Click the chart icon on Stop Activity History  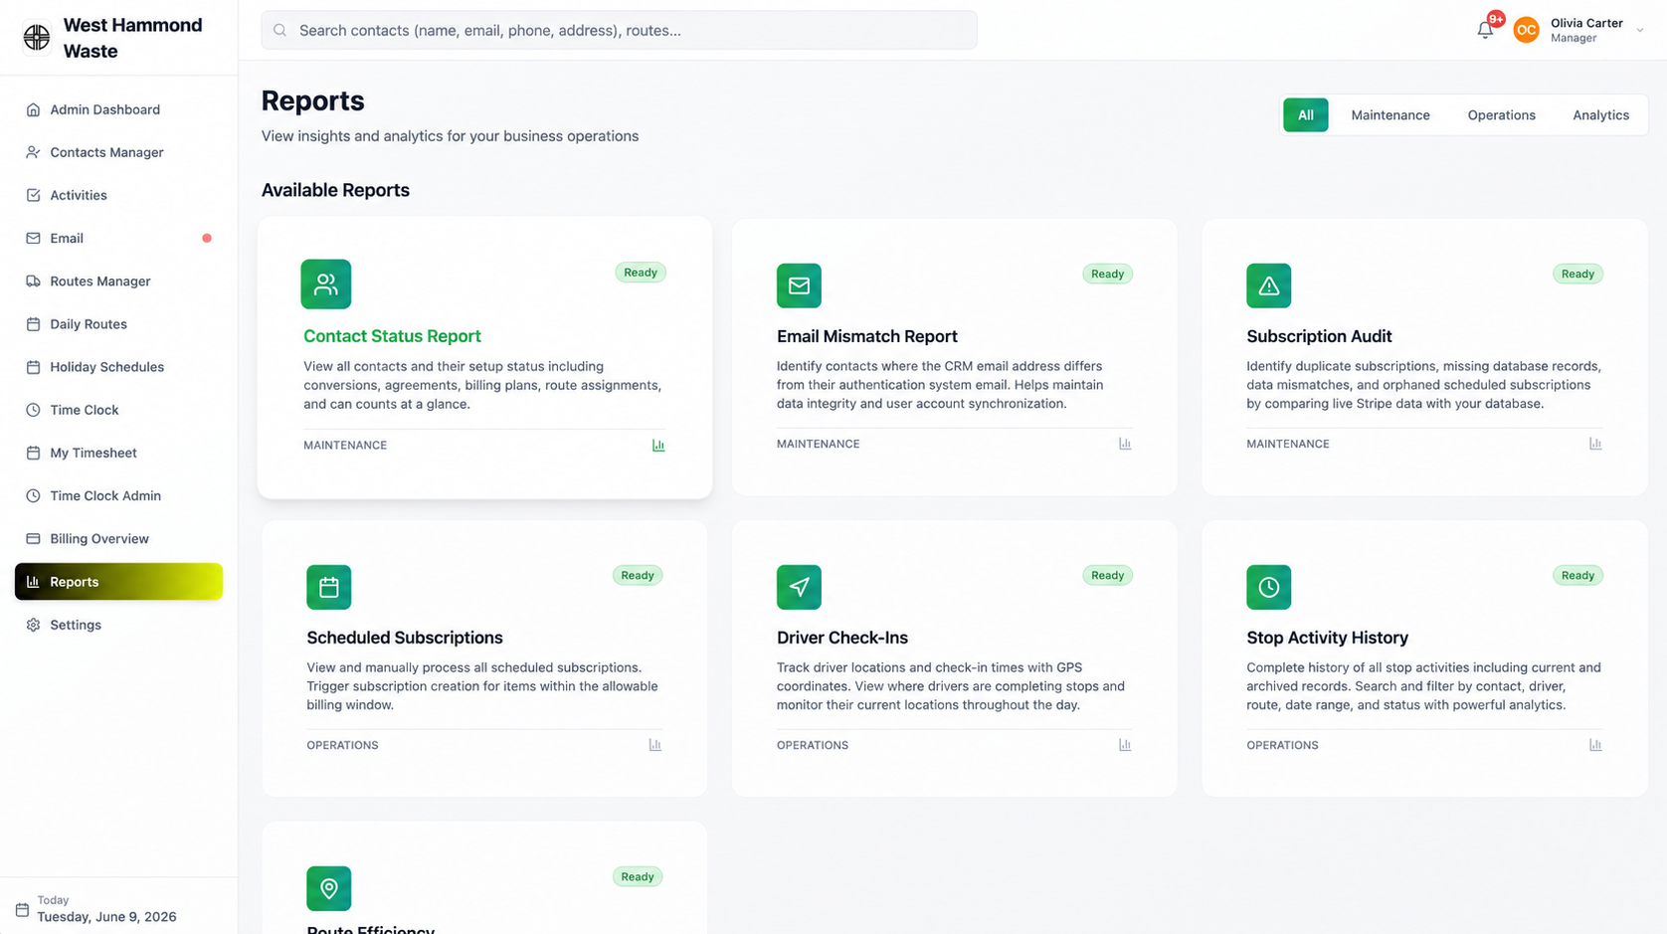coord(1595,745)
